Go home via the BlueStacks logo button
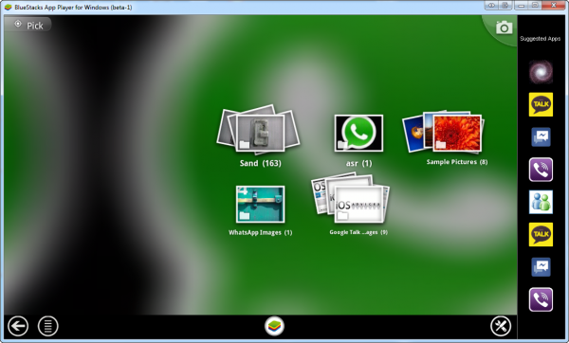Image resolution: width=569 pixels, height=343 pixels. pyautogui.click(x=274, y=326)
